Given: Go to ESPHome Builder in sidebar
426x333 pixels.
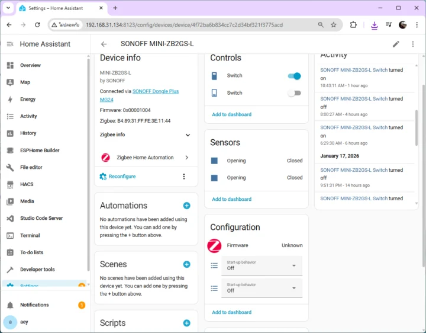Looking at the screenshot, I should click(40, 151).
